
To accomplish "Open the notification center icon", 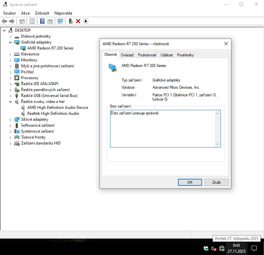I will point(254,248).
